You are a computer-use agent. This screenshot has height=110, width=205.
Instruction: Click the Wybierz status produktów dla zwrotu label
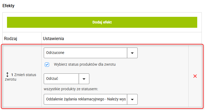(x=85, y=64)
